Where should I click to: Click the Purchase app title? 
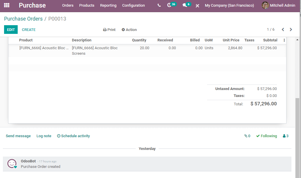coord(32,5)
